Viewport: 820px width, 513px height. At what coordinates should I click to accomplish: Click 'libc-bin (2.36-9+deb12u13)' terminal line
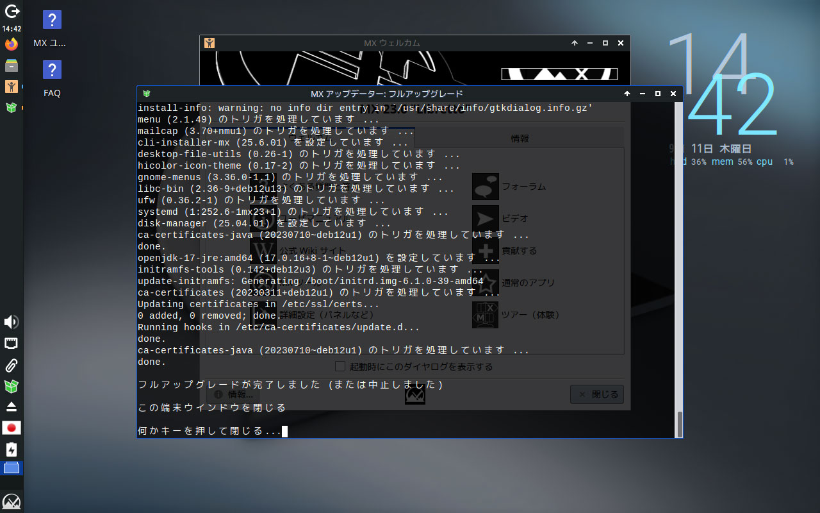[x=296, y=189]
